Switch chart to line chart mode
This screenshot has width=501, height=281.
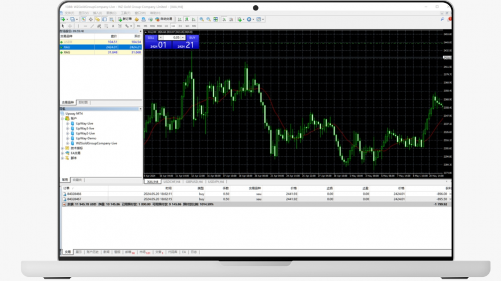(194, 19)
